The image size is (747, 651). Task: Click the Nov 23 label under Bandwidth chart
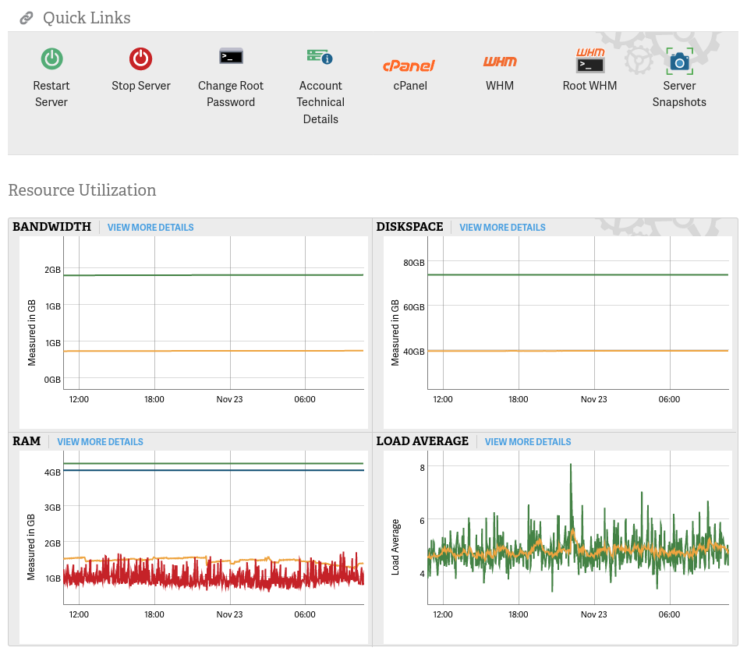click(x=229, y=399)
